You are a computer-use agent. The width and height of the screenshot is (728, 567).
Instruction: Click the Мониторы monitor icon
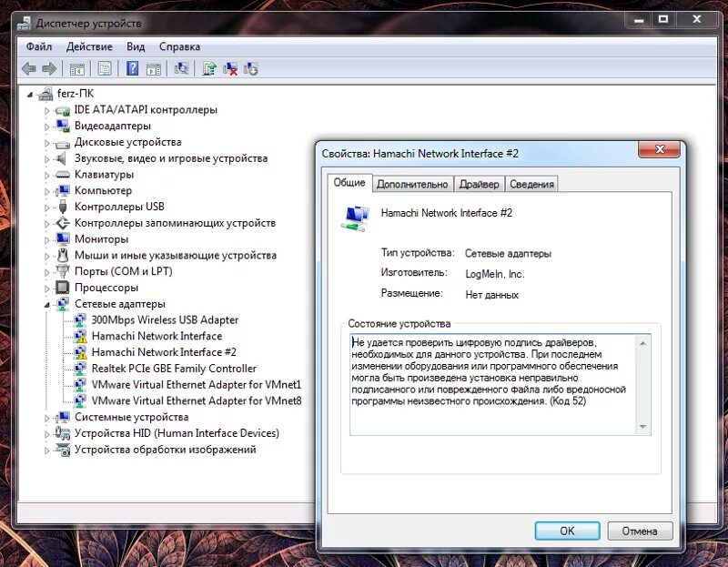[62, 239]
